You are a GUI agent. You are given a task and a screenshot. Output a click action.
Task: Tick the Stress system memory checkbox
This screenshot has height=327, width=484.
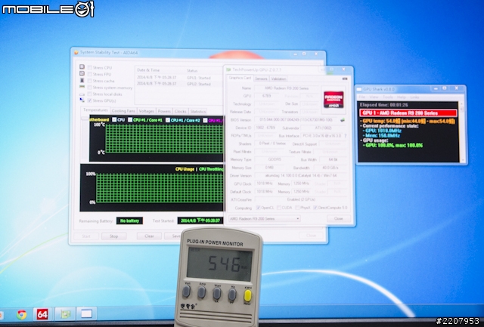point(89,88)
